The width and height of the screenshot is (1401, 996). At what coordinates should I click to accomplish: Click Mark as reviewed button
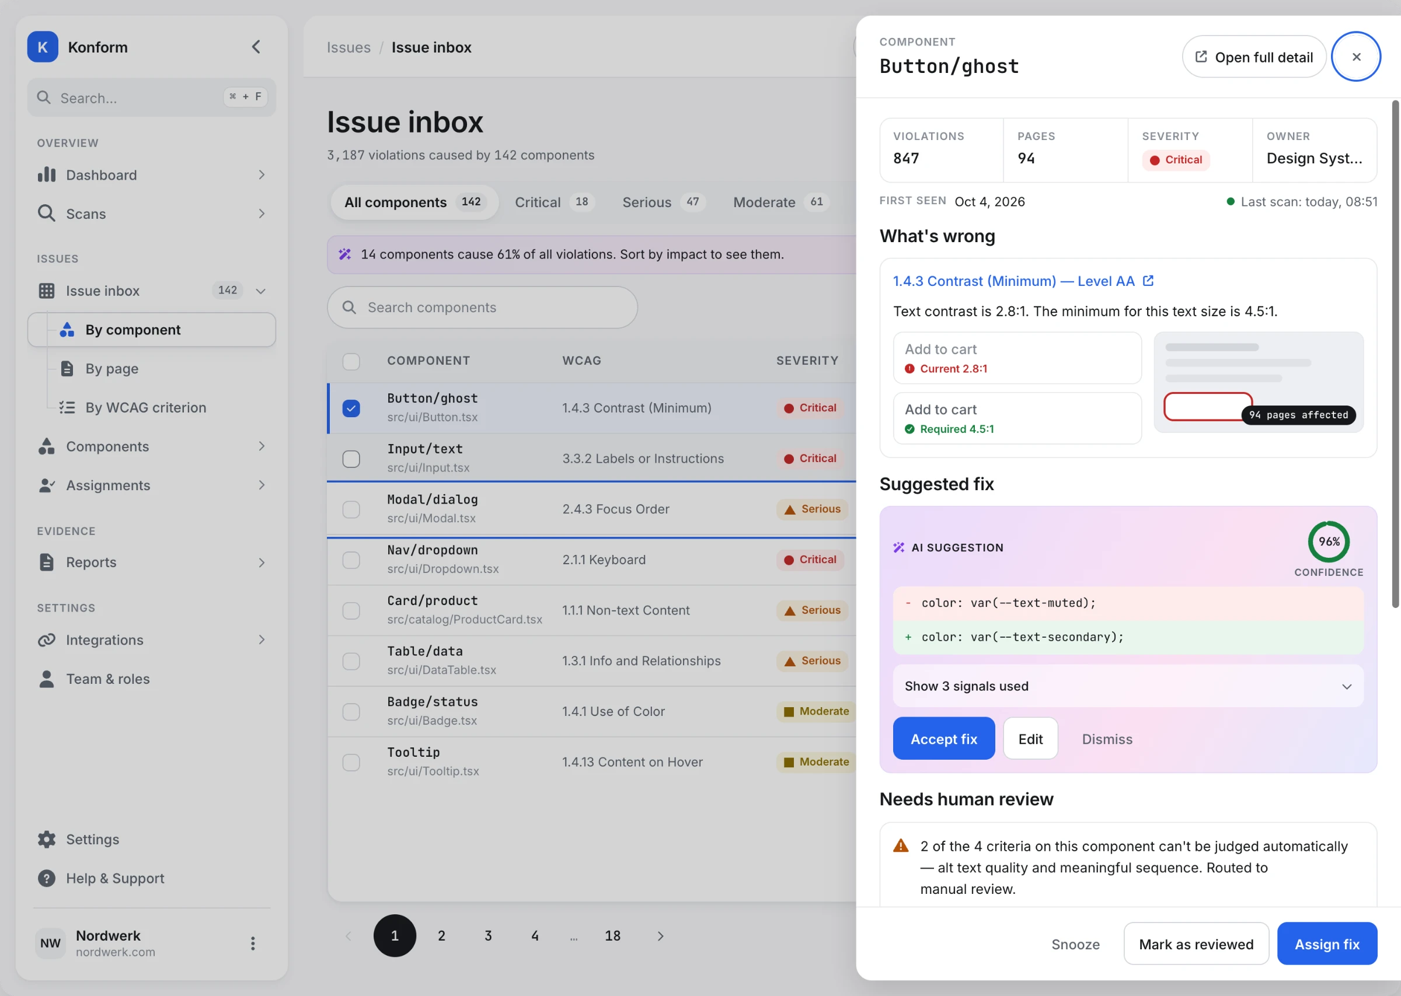pyautogui.click(x=1196, y=944)
